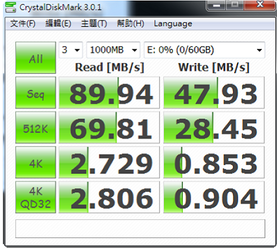Start the Seq benchmark test
Image resolution: width=277 pixels, height=248 pixels.
pyautogui.click(x=35, y=93)
